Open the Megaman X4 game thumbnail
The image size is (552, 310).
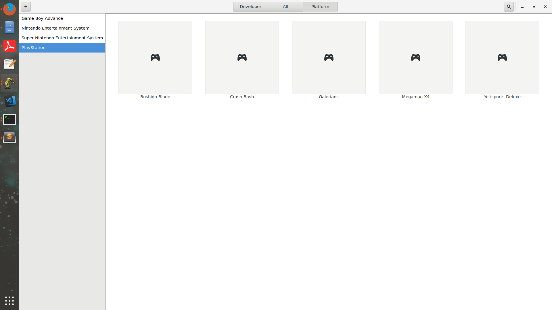pos(416,57)
